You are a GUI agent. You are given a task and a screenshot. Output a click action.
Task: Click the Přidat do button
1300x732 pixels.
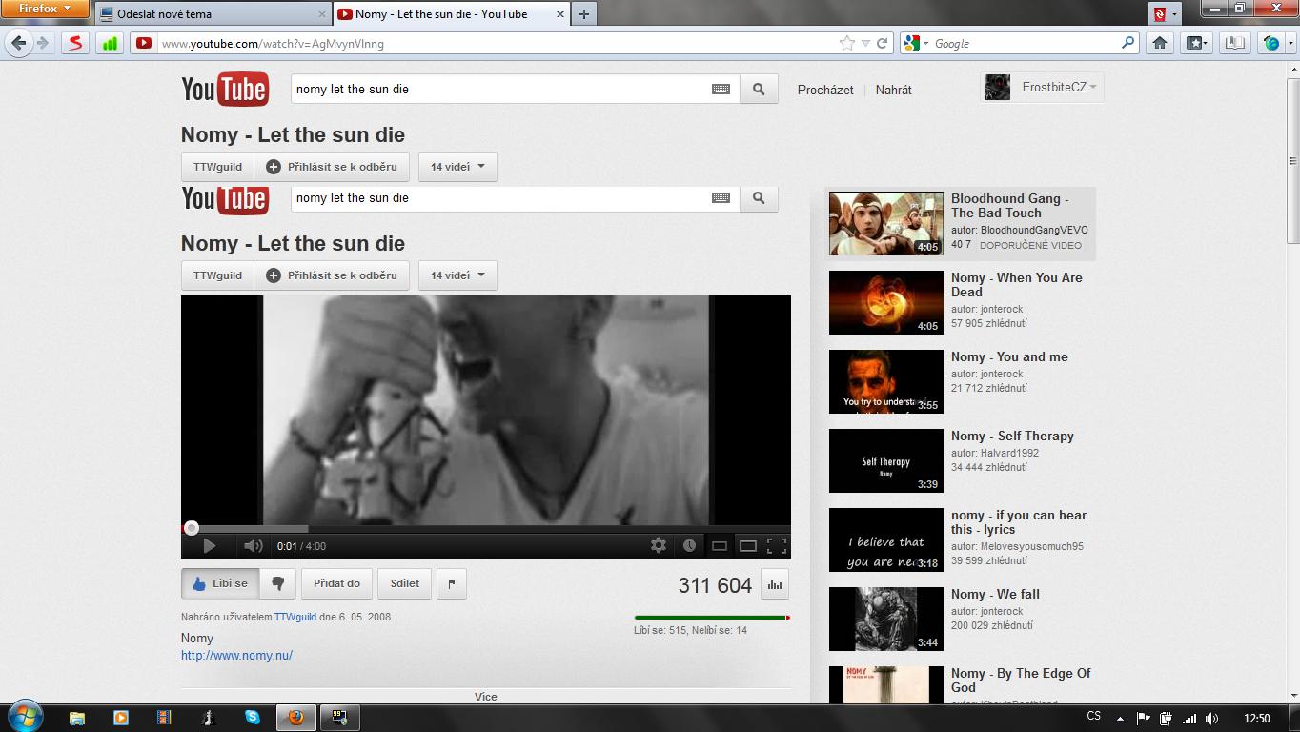pos(336,583)
